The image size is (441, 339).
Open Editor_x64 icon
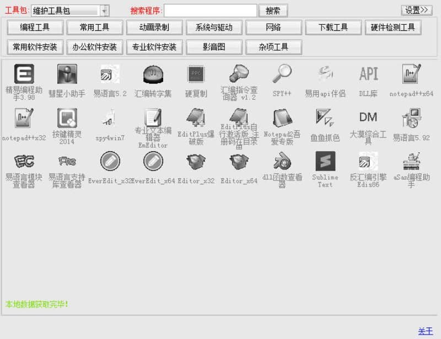coord(239,161)
